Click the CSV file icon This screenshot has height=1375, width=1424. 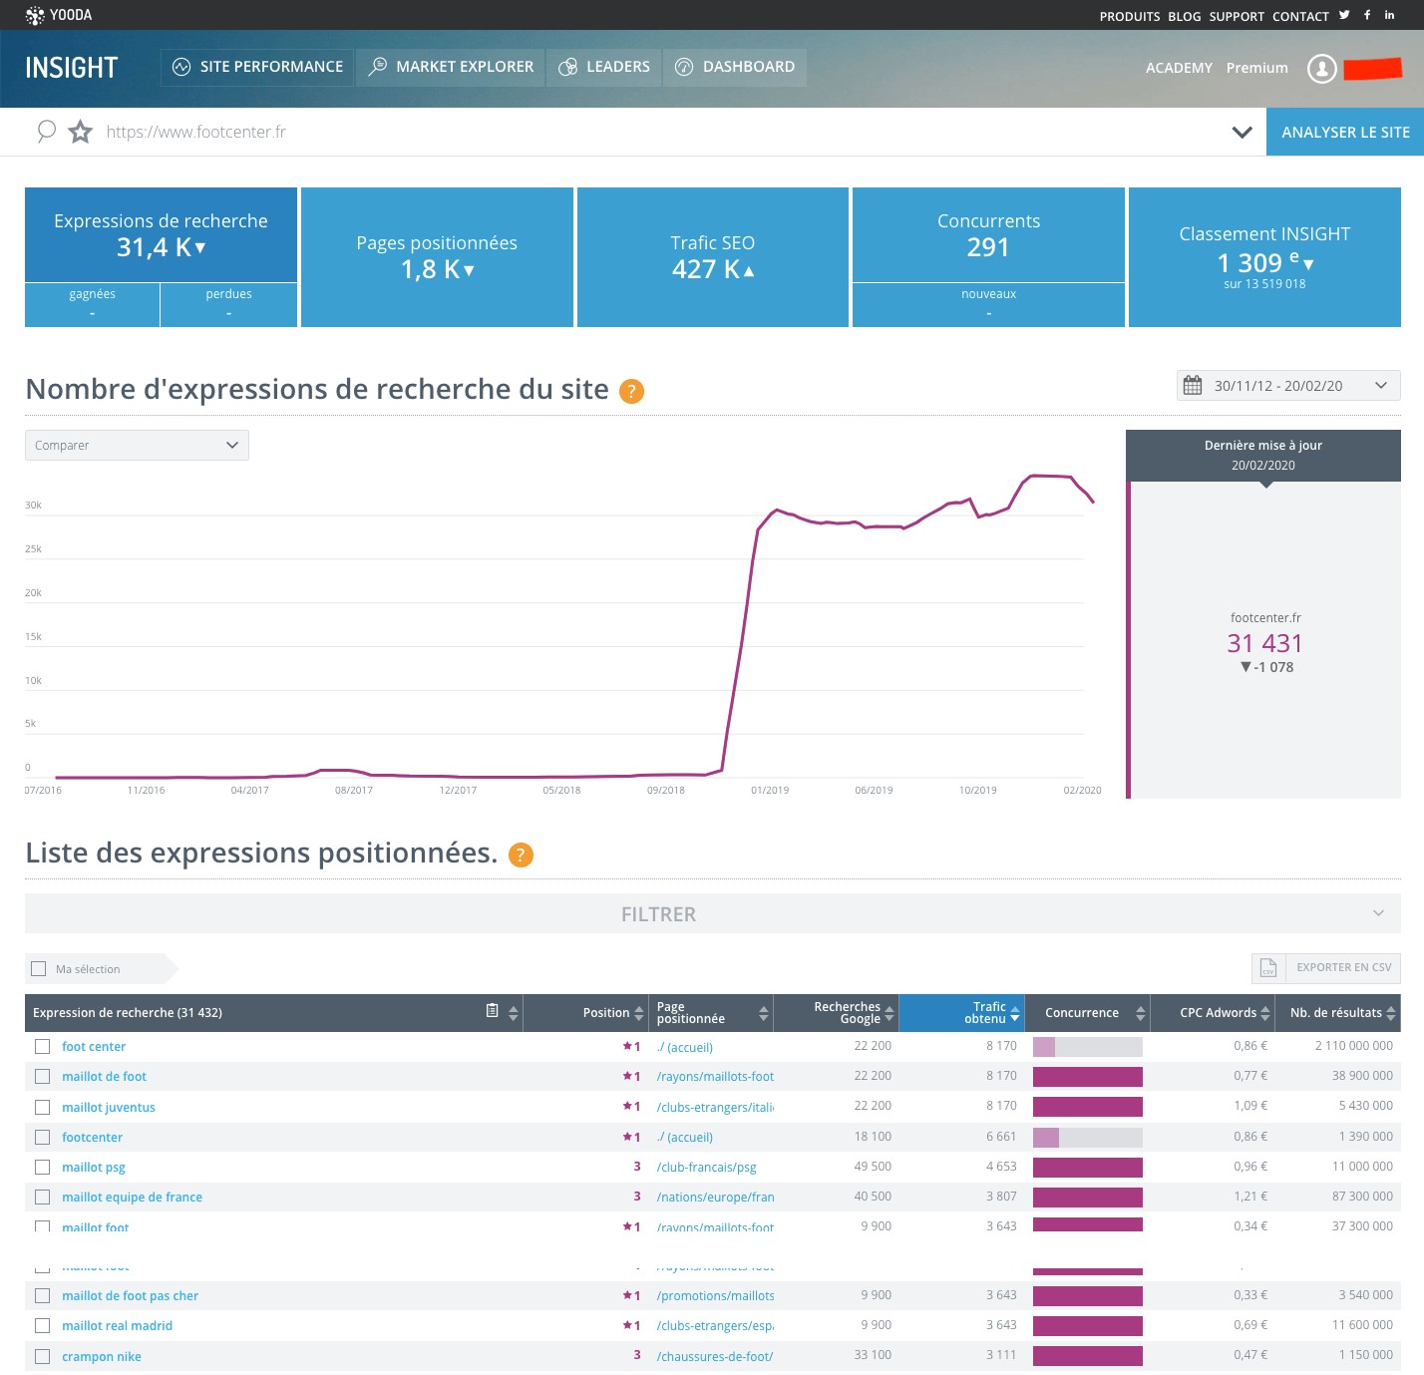point(1268,968)
